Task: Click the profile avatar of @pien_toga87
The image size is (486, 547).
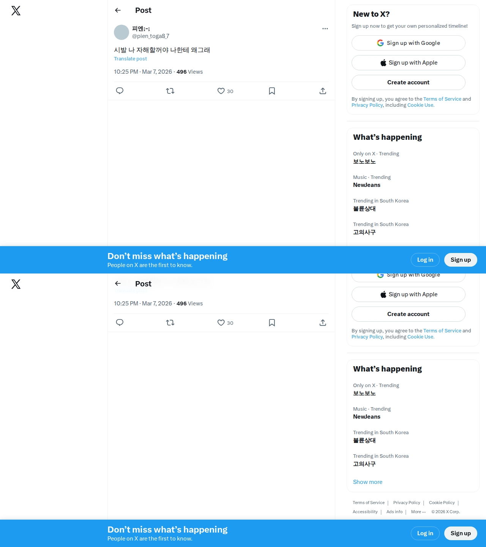Action: (121, 32)
